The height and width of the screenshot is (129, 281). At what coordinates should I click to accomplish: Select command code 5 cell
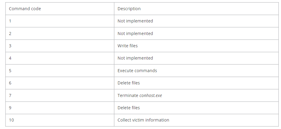click(60, 71)
